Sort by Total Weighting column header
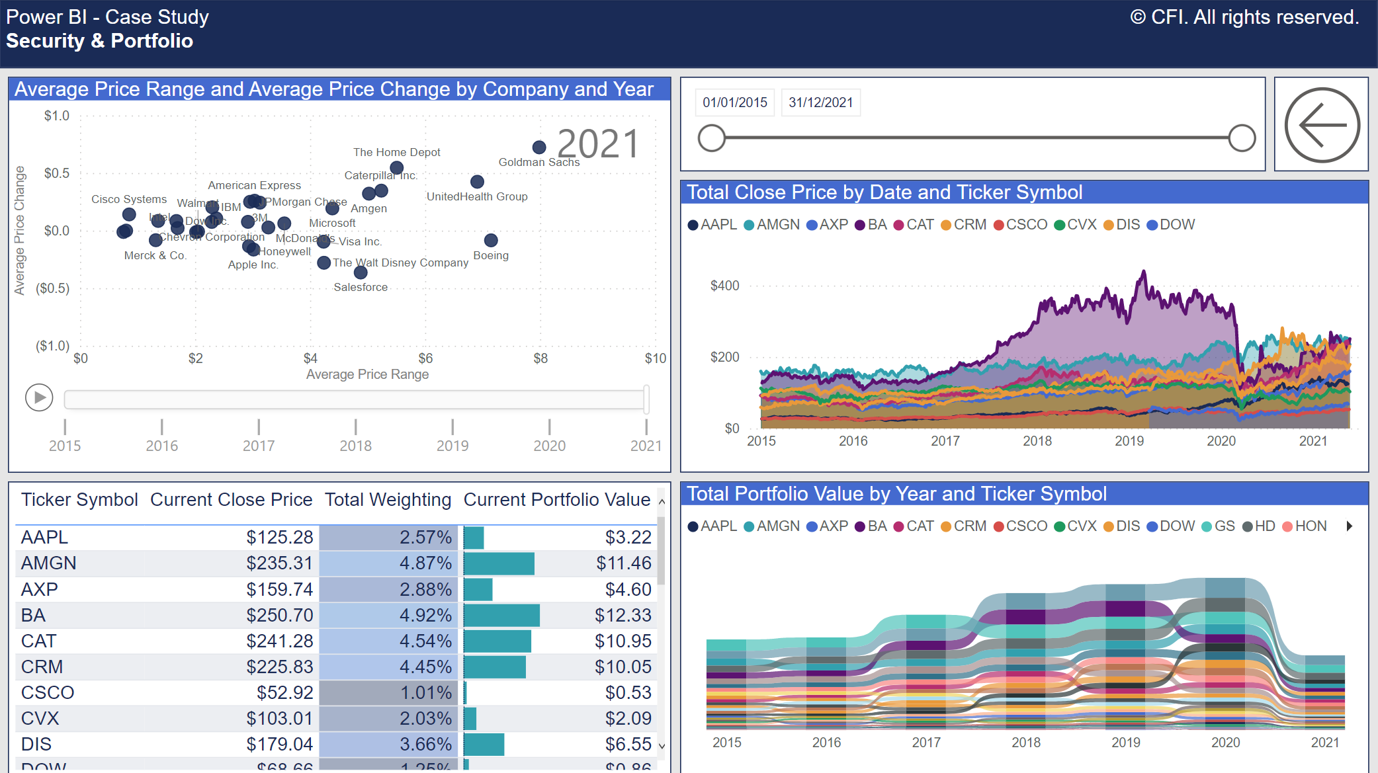Viewport: 1378px width, 773px height. click(388, 500)
